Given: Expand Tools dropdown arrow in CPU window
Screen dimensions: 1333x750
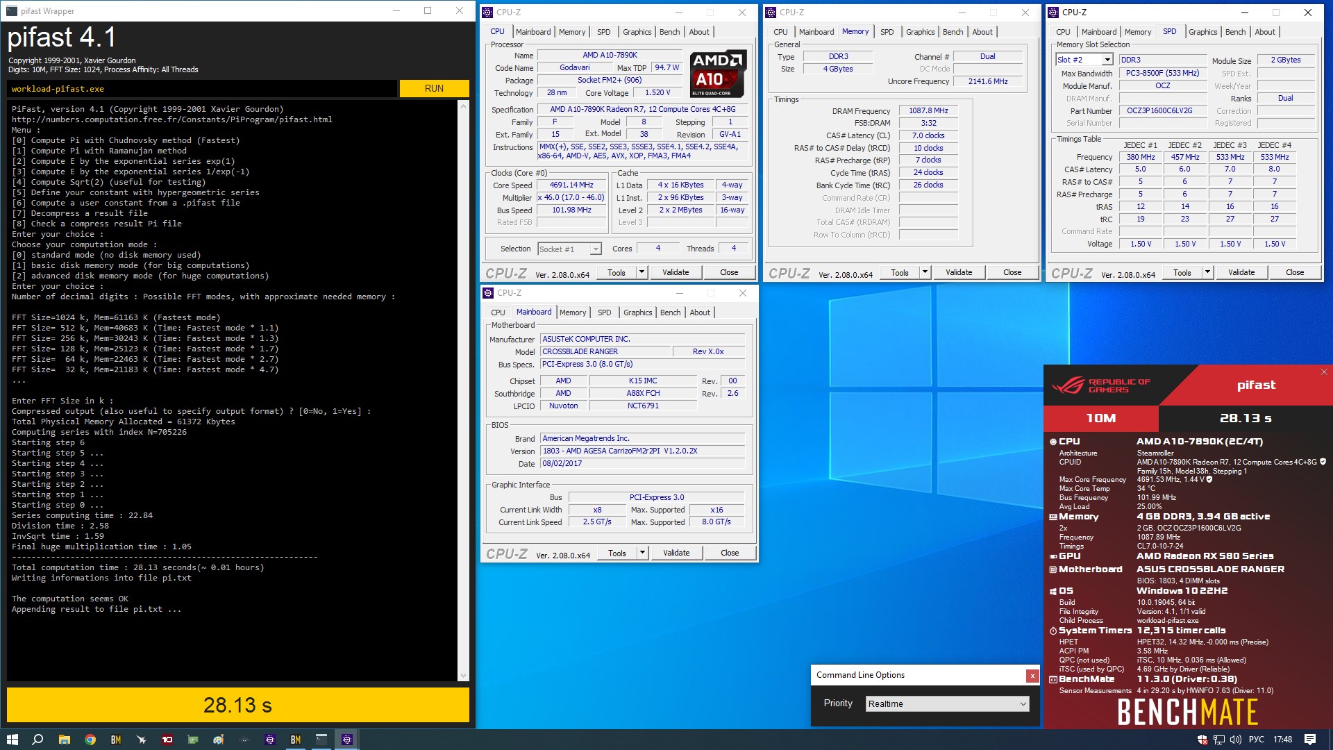Looking at the screenshot, I should [642, 272].
